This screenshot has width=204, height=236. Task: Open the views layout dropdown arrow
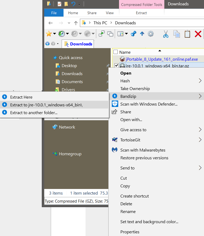[126, 34]
